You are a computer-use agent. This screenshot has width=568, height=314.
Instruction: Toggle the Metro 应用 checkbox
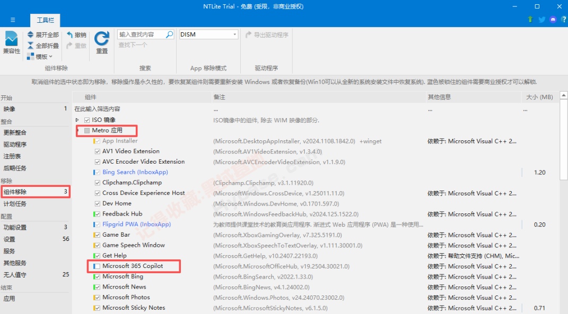pos(87,130)
